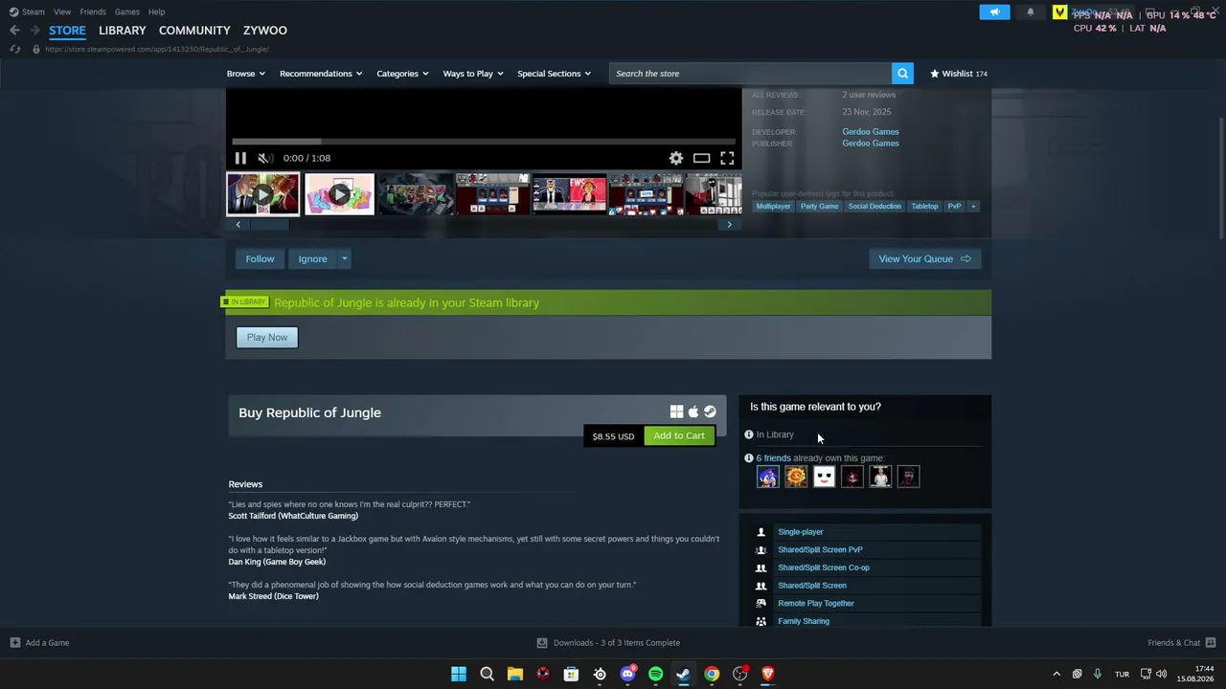The height and width of the screenshot is (689, 1226).
Task: Go forward with the forward arrow
Action: tap(34, 31)
